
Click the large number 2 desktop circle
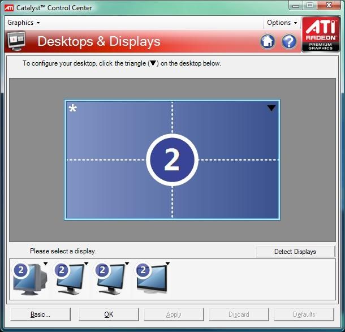pyautogui.click(x=172, y=160)
